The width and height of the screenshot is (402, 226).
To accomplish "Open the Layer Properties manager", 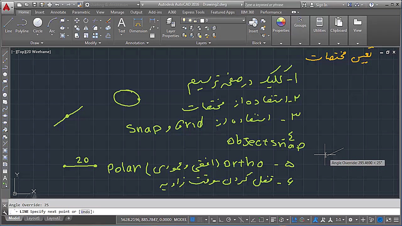I will pyautogui.click(x=171, y=28).
